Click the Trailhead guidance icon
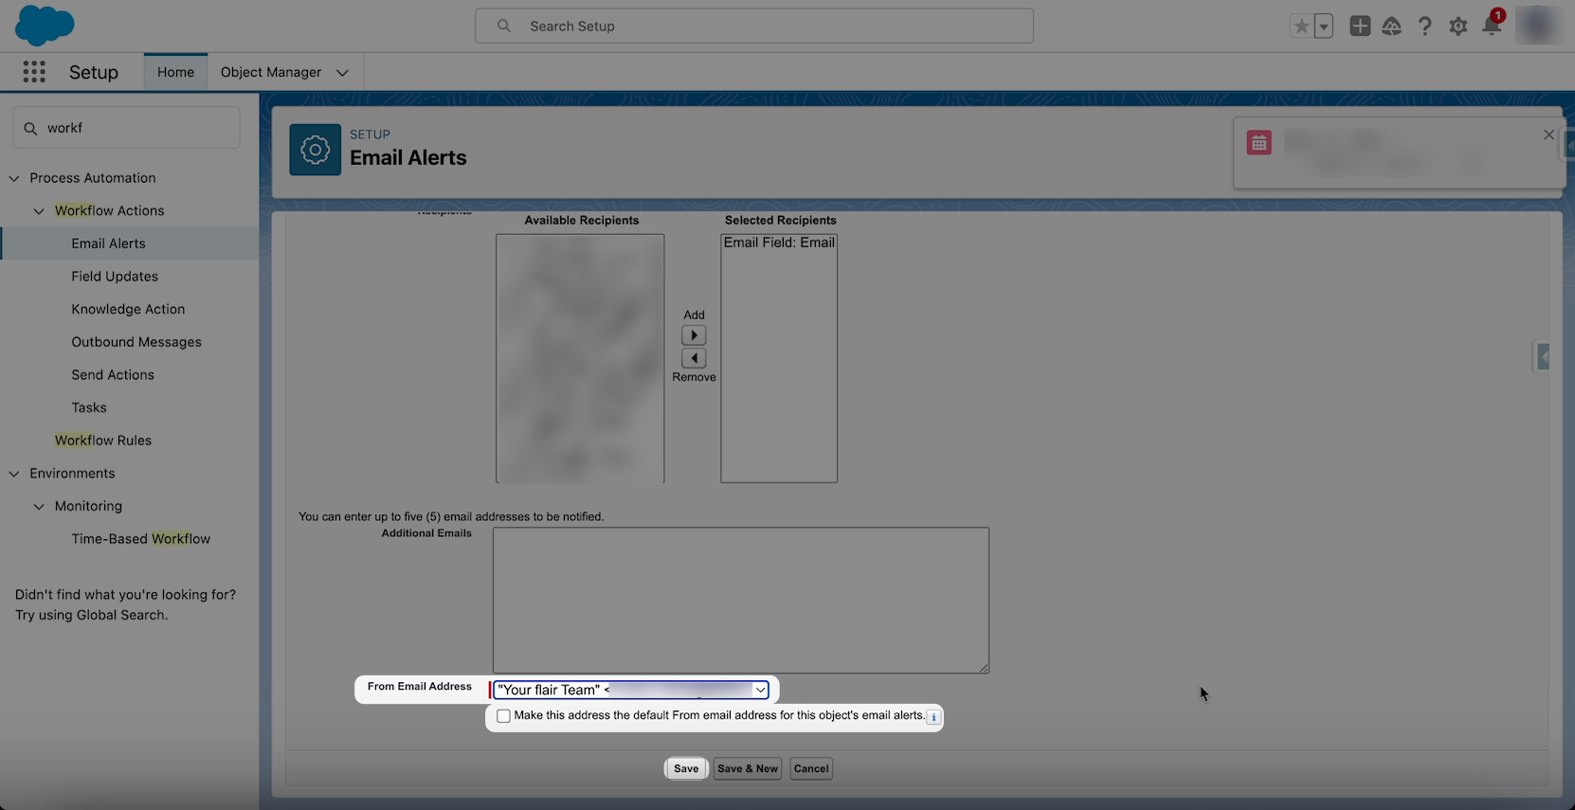Viewport: 1575px width, 810px height. (x=1391, y=27)
